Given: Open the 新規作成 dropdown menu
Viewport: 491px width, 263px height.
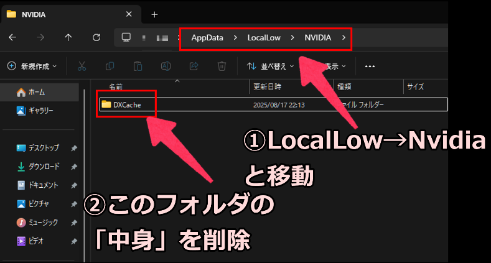Looking at the screenshot, I should pyautogui.click(x=31, y=66).
